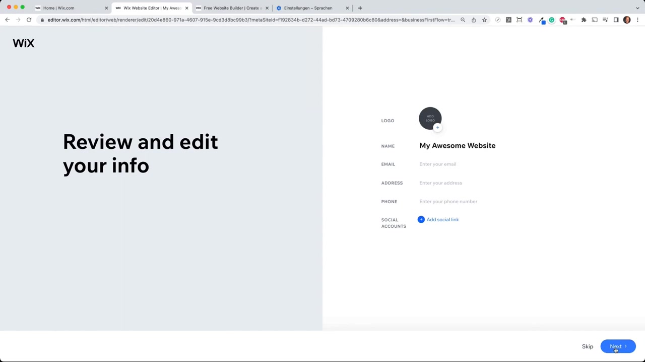The height and width of the screenshot is (362, 645).
Task: Click the Wix logo
Action: pyautogui.click(x=24, y=43)
